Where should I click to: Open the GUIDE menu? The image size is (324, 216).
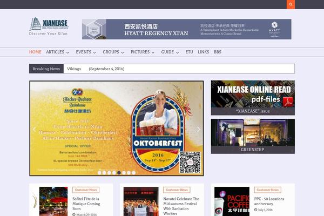pos(167,52)
